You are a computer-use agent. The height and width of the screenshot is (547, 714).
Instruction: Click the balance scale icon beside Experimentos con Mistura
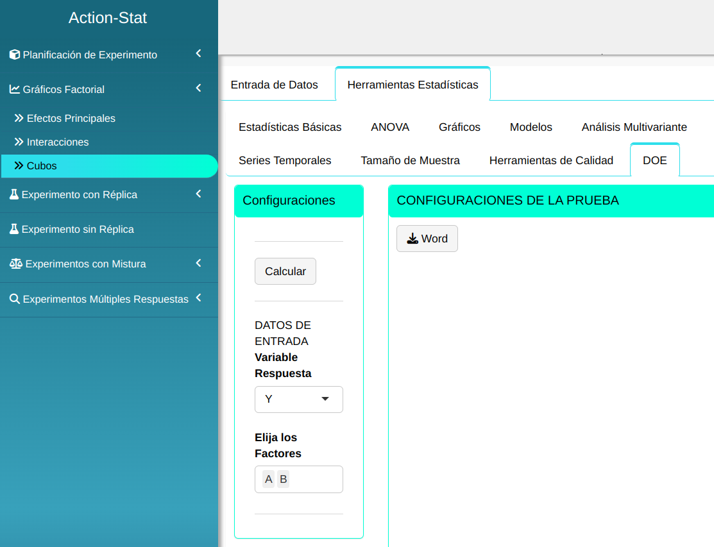click(x=15, y=264)
